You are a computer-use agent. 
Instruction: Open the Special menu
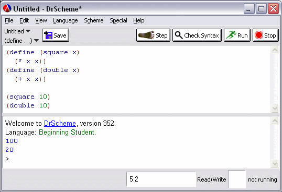[118, 21]
